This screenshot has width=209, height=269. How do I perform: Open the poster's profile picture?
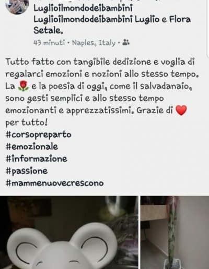[17, 6]
